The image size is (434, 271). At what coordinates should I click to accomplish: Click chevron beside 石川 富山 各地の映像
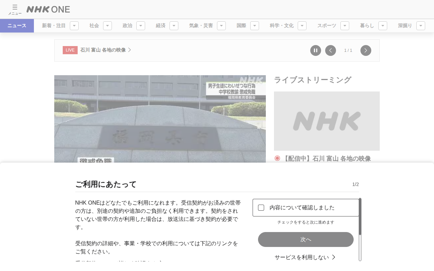click(x=130, y=50)
